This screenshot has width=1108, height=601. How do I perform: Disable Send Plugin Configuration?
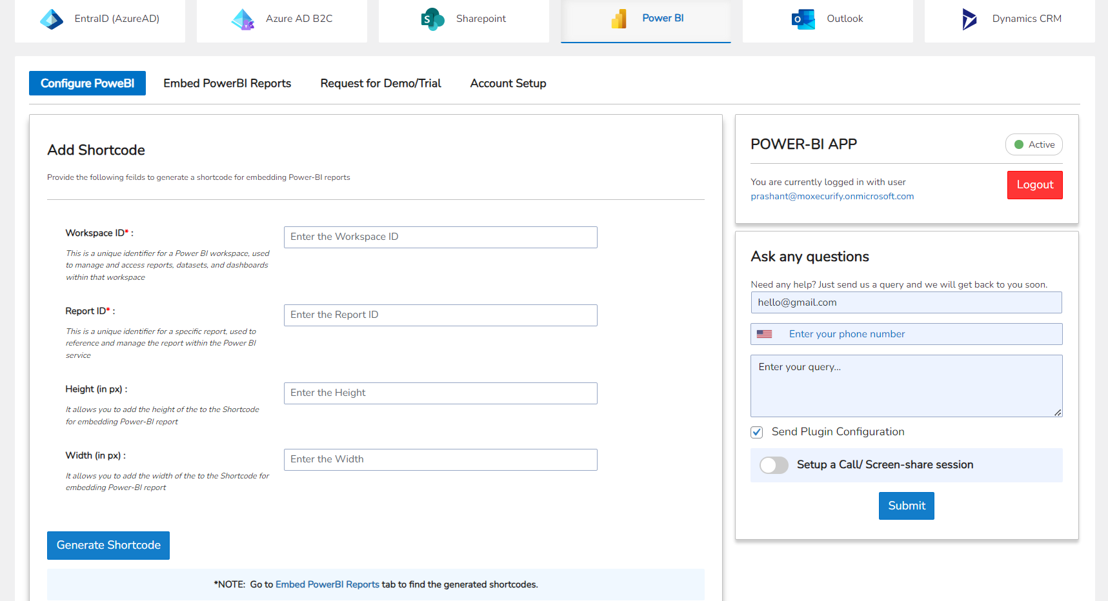click(x=756, y=432)
